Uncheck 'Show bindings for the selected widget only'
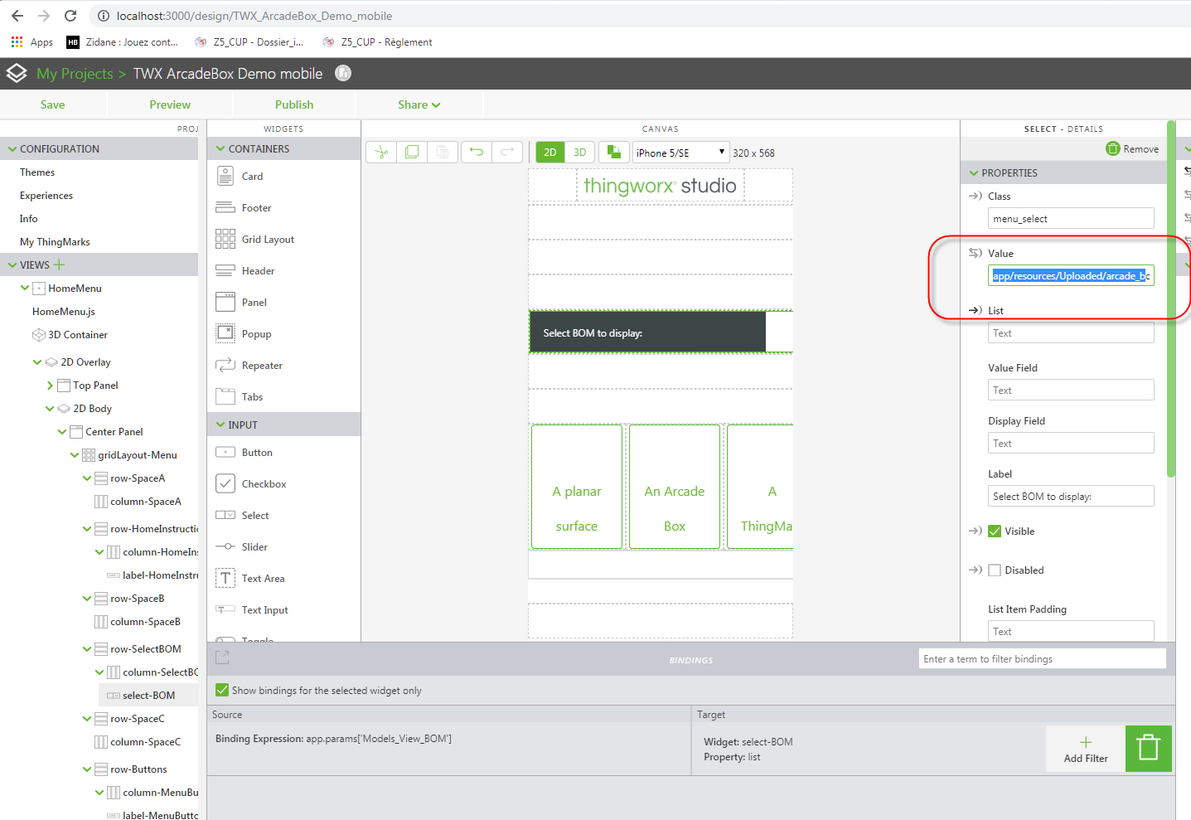This screenshot has height=820, width=1191. [x=222, y=689]
